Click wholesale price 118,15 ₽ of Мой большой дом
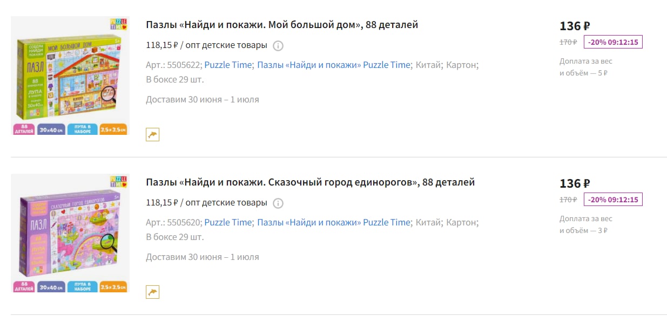The image size is (667, 322). point(162,45)
